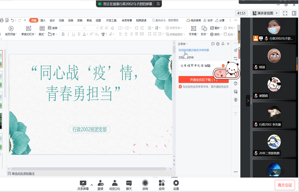The height and width of the screenshot is (192, 299).
Task: Click the gear icon in 云字体 panel
Action: tap(218, 44)
